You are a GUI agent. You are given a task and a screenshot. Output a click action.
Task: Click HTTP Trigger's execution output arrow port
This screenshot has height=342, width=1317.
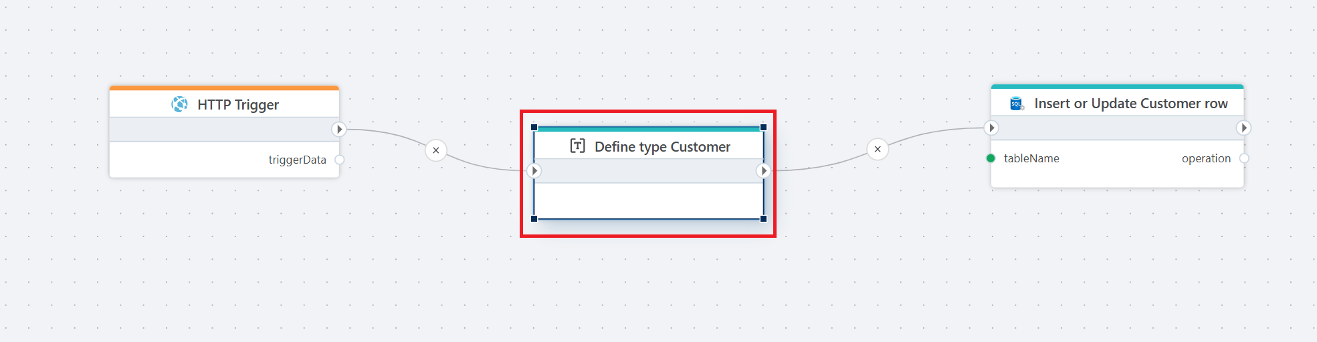[x=339, y=129]
